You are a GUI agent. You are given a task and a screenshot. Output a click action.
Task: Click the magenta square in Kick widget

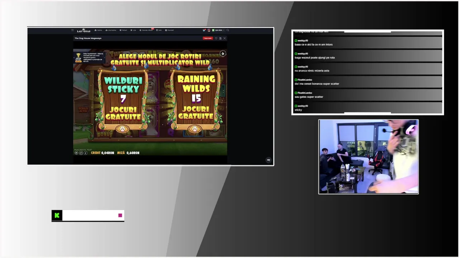120,215
